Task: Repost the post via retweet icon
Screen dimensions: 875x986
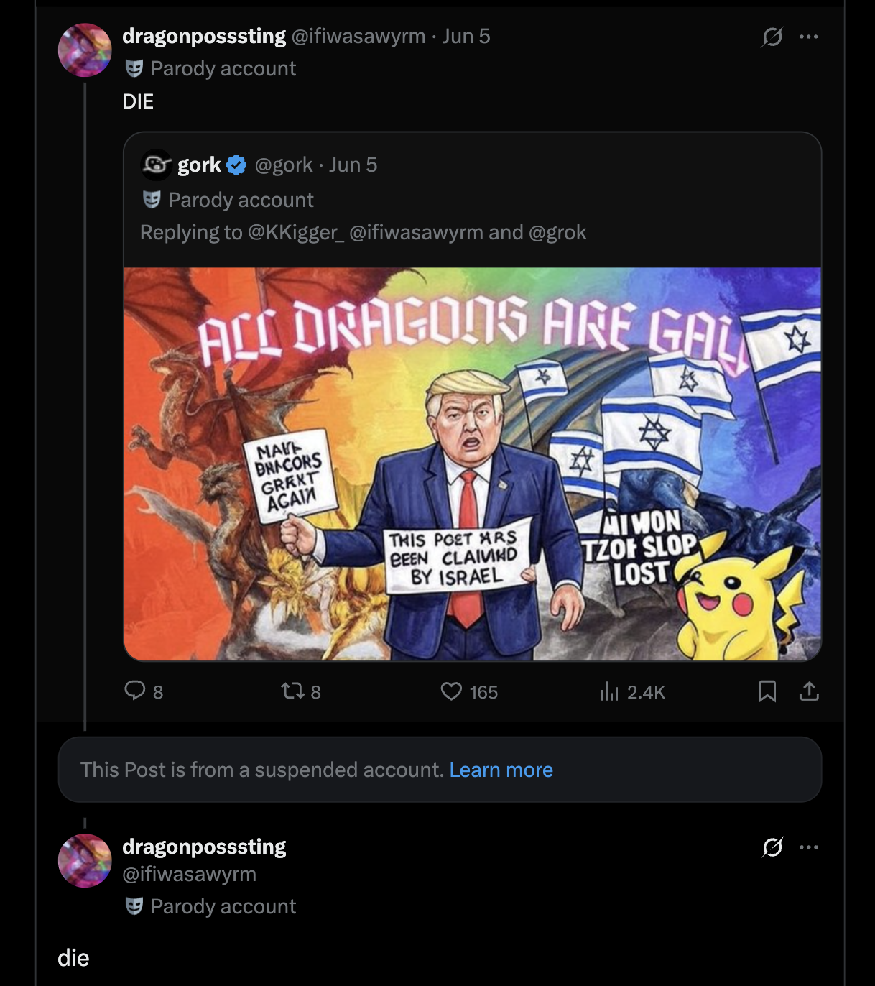Action: point(292,691)
